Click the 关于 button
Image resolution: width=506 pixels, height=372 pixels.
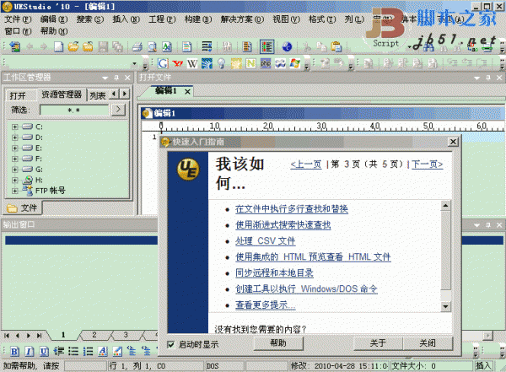click(x=378, y=343)
